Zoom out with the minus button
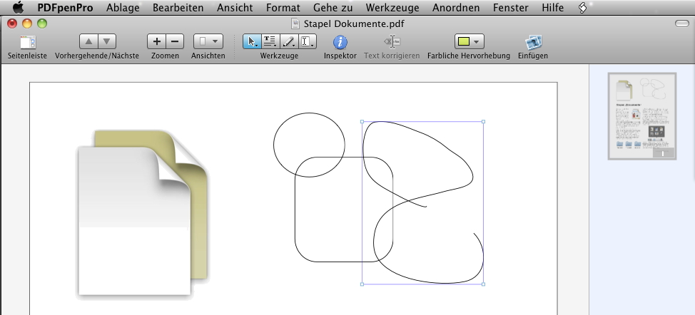This screenshot has width=695, height=315. click(x=175, y=42)
